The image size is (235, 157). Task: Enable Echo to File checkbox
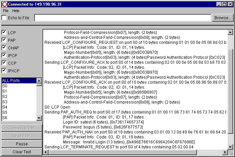[4, 18]
